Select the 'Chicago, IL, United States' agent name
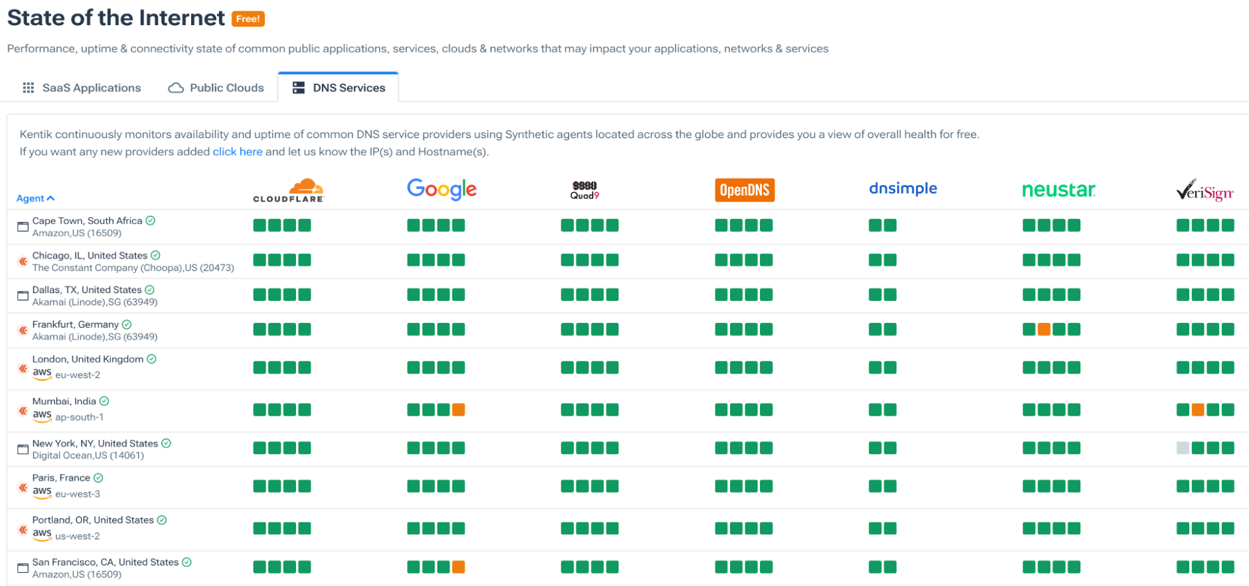This screenshot has width=1249, height=586. (x=90, y=255)
